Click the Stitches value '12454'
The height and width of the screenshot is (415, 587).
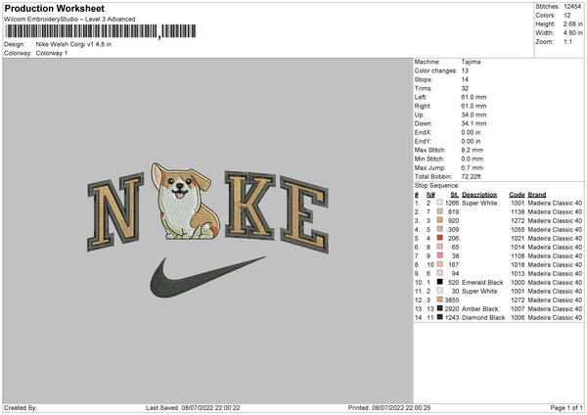point(572,7)
